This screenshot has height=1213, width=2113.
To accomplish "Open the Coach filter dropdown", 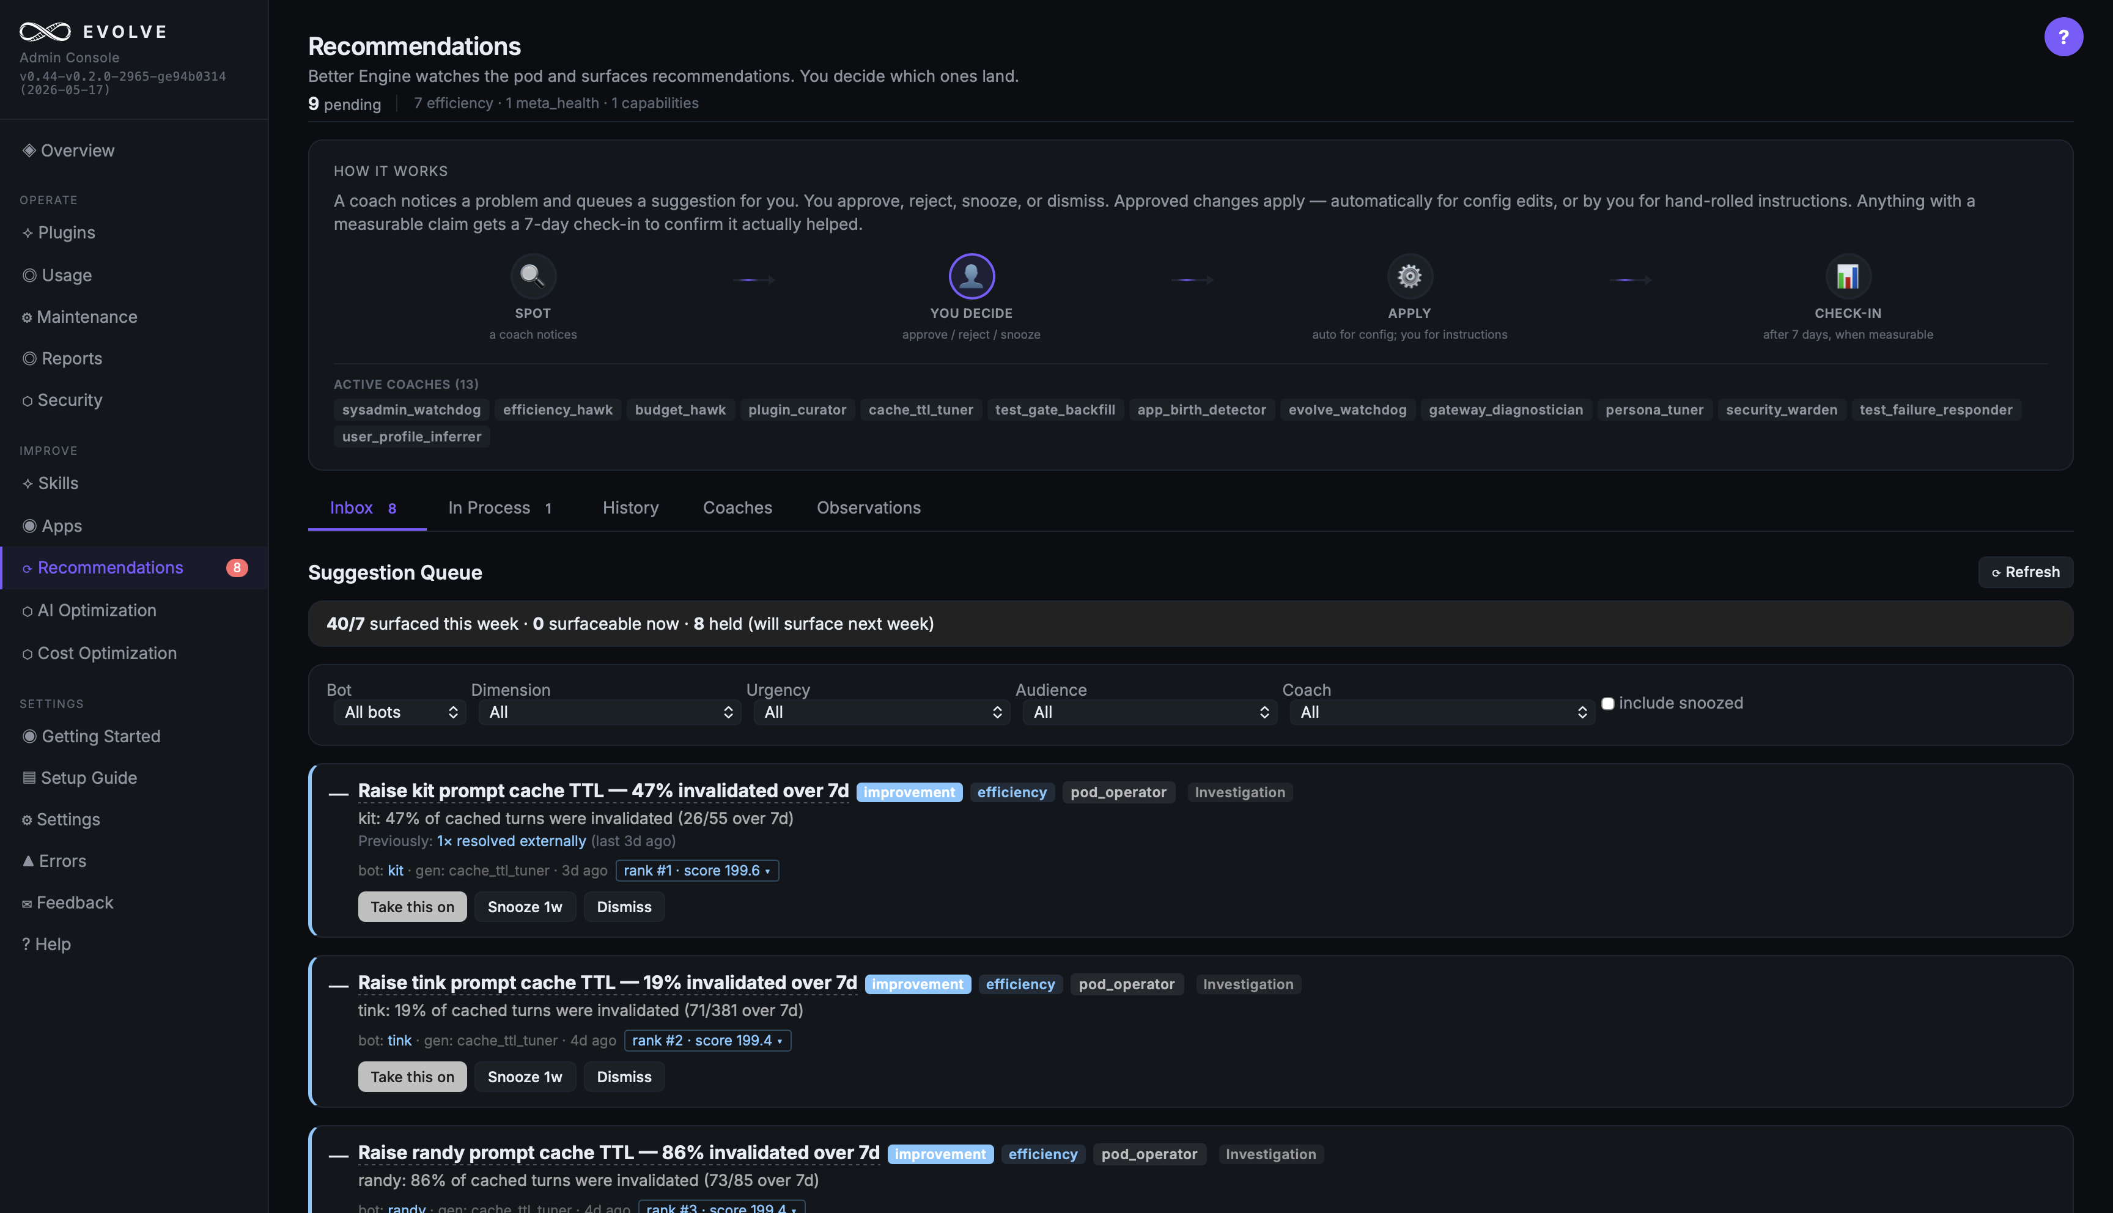I will pyautogui.click(x=1442, y=712).
